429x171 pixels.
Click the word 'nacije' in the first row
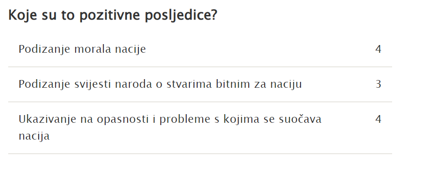[130, 50]
